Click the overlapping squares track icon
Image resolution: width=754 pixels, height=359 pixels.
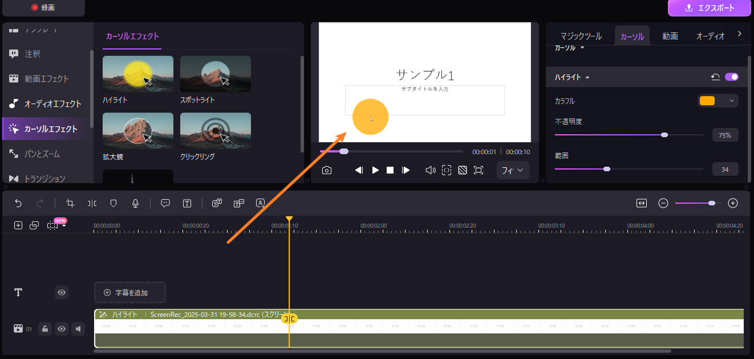coord(34,225)
